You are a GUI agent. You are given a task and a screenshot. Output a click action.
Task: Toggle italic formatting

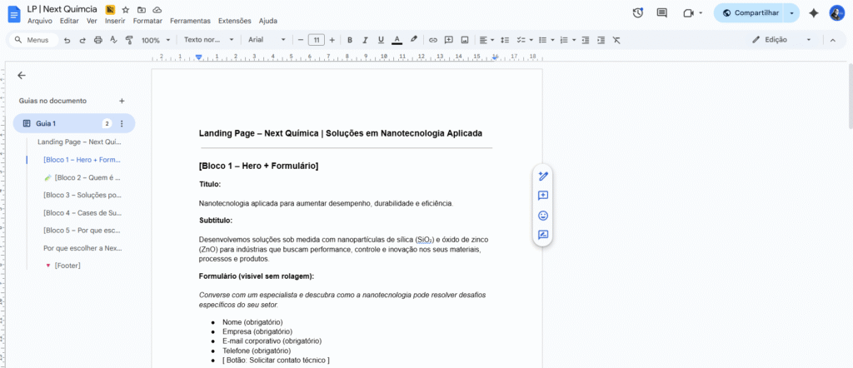click(x=366, y=40)
